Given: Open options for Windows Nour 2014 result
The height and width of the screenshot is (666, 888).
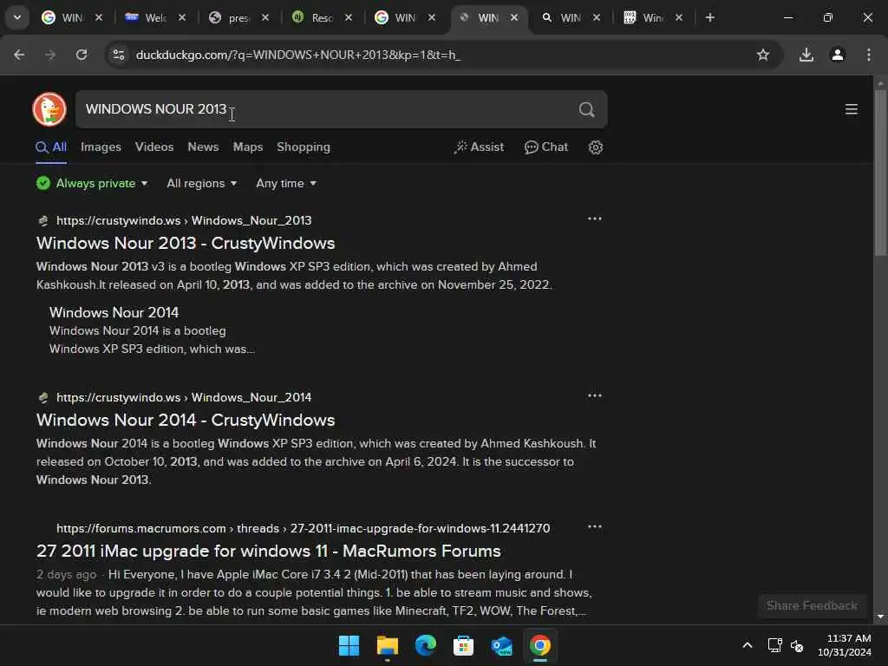Looking at the screenshot, I should pyautogui.click(x=595, y=395).
